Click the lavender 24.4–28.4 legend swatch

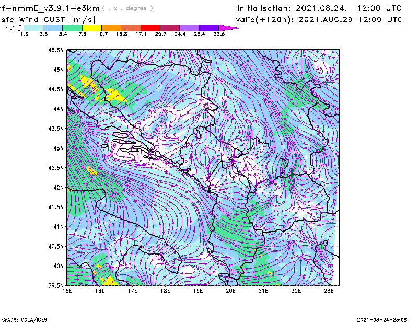click(189, 28)
